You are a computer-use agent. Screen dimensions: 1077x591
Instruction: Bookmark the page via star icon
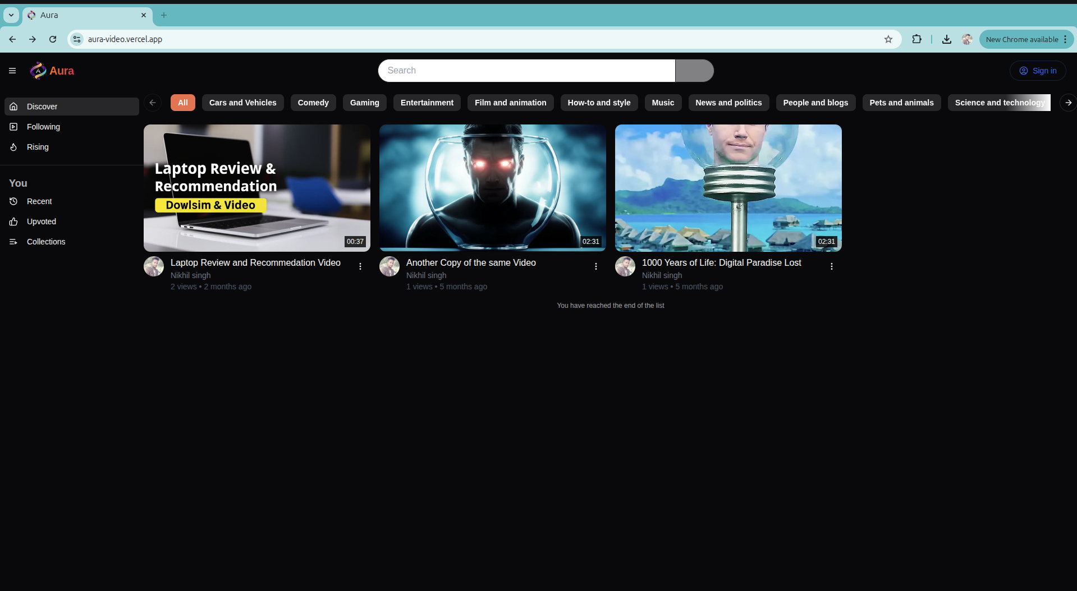tap(888, 39)
